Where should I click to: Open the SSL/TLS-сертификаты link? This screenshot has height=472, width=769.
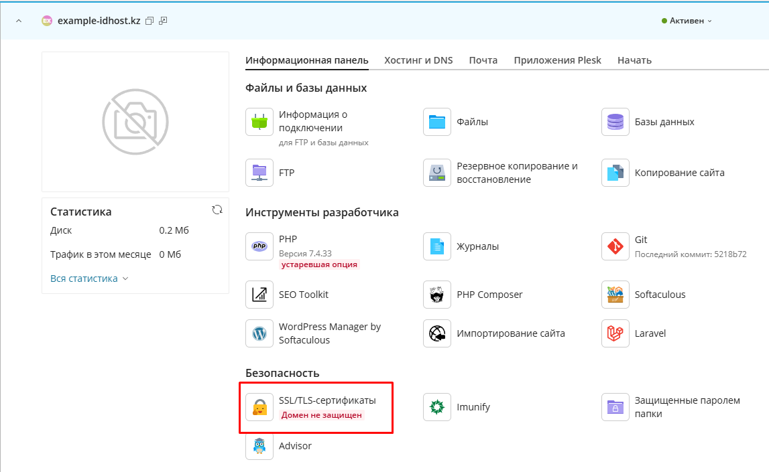tap(327, 400)
